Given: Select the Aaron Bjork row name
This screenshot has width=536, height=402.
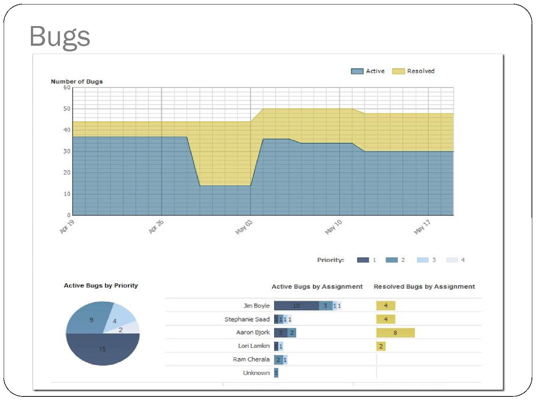Looking at the screenshot, I should coord(253,332).
